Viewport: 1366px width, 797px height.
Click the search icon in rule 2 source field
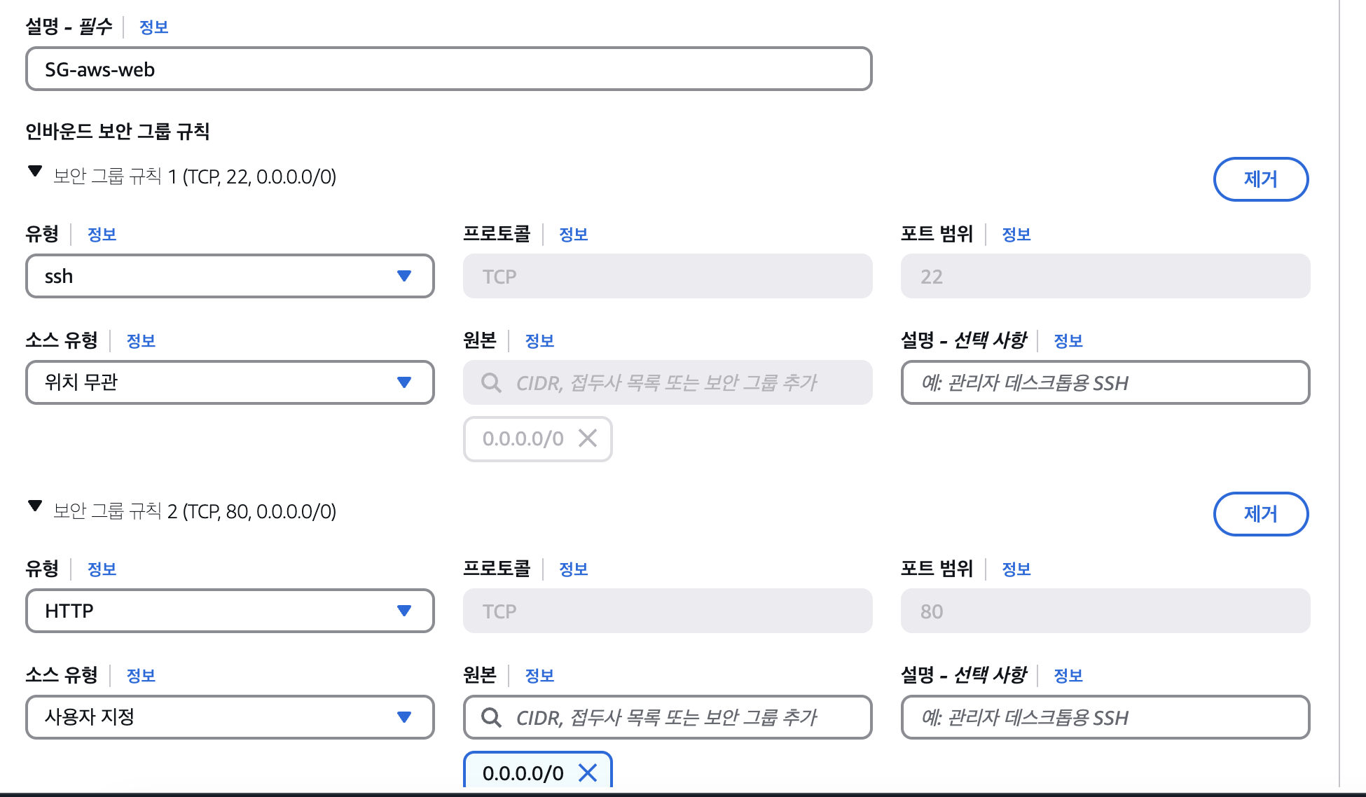click(x=492, y=717)
